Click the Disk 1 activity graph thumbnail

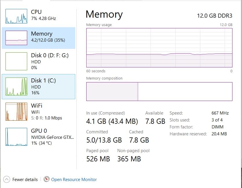click(x=16, y=86)
